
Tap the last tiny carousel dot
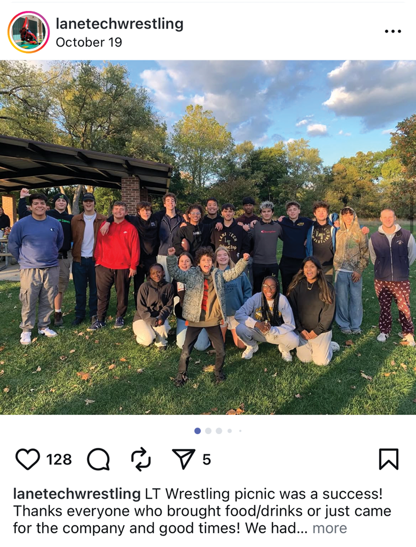point(240,431)
